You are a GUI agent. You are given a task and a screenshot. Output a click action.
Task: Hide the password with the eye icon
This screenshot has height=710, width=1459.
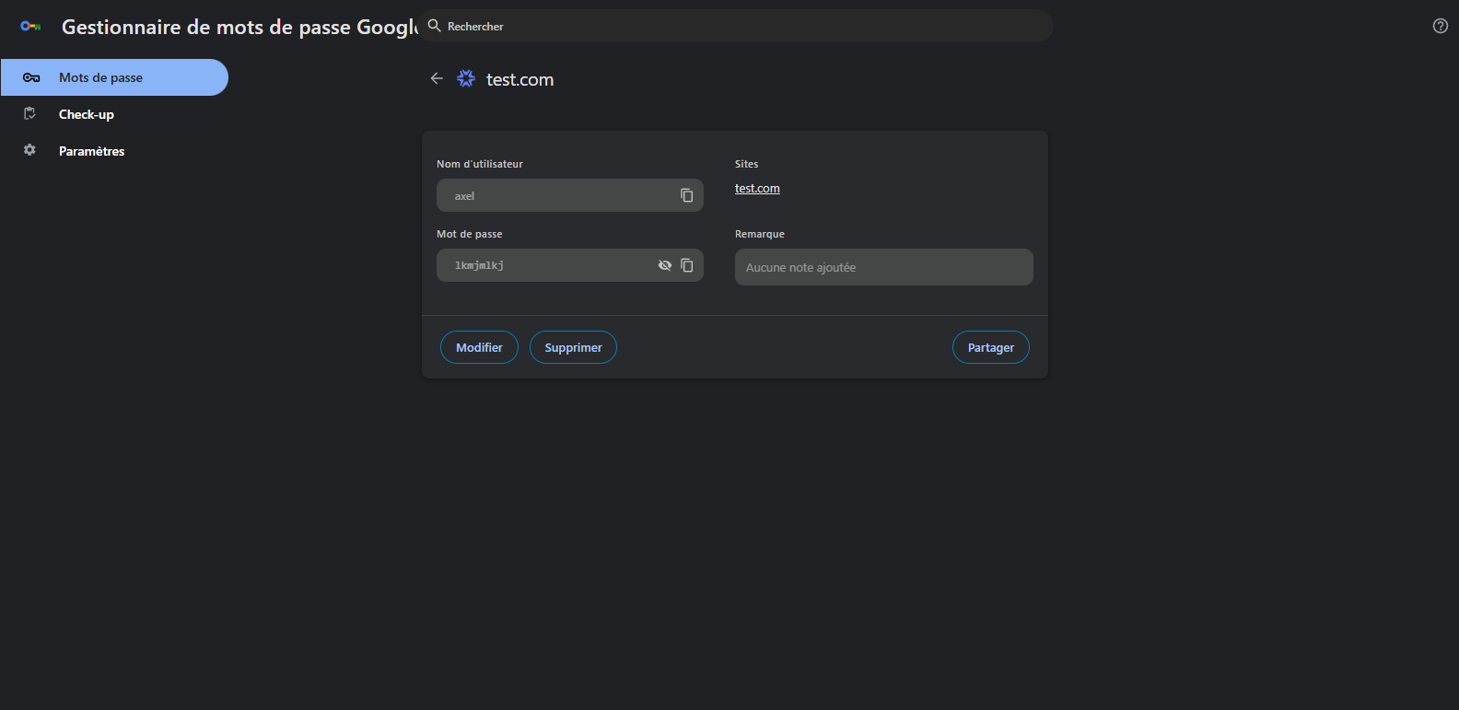pos(664,265)
